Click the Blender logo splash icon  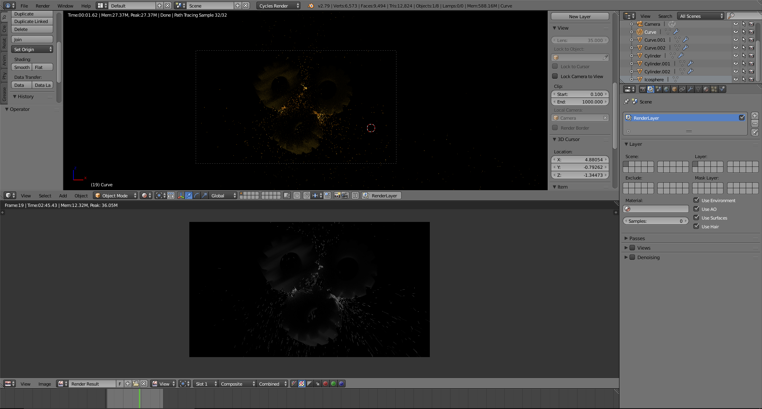coord(311,6)
